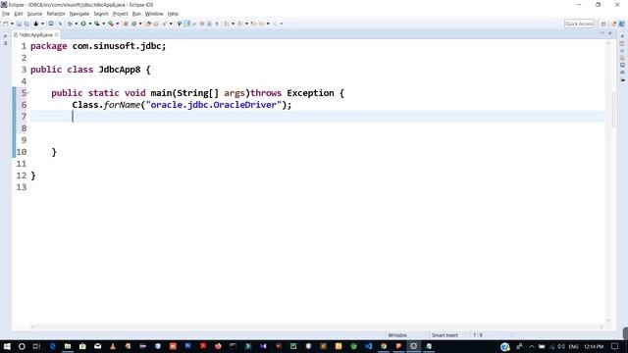
Task: Switch to the Java perspective icon
Action: 622,24
